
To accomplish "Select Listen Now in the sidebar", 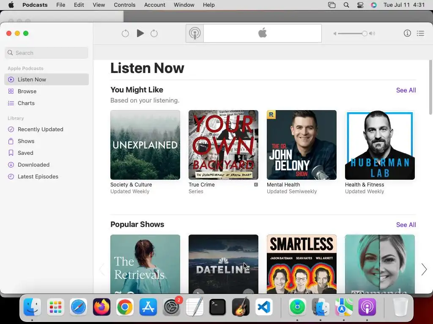I will point(47,79).
